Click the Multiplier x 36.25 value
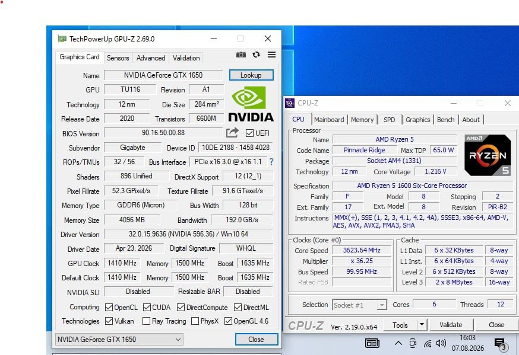The width and height of the screenshot is (519, 355). point(362,261)
